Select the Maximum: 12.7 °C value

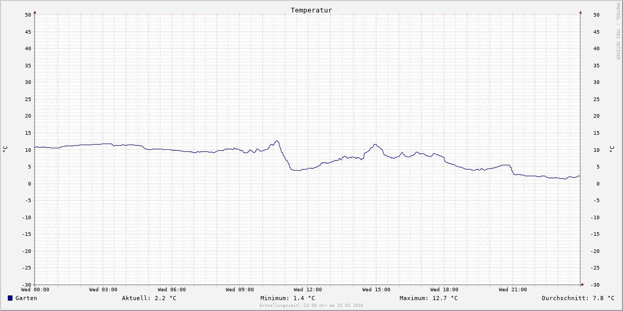click(x=429, y=298)
